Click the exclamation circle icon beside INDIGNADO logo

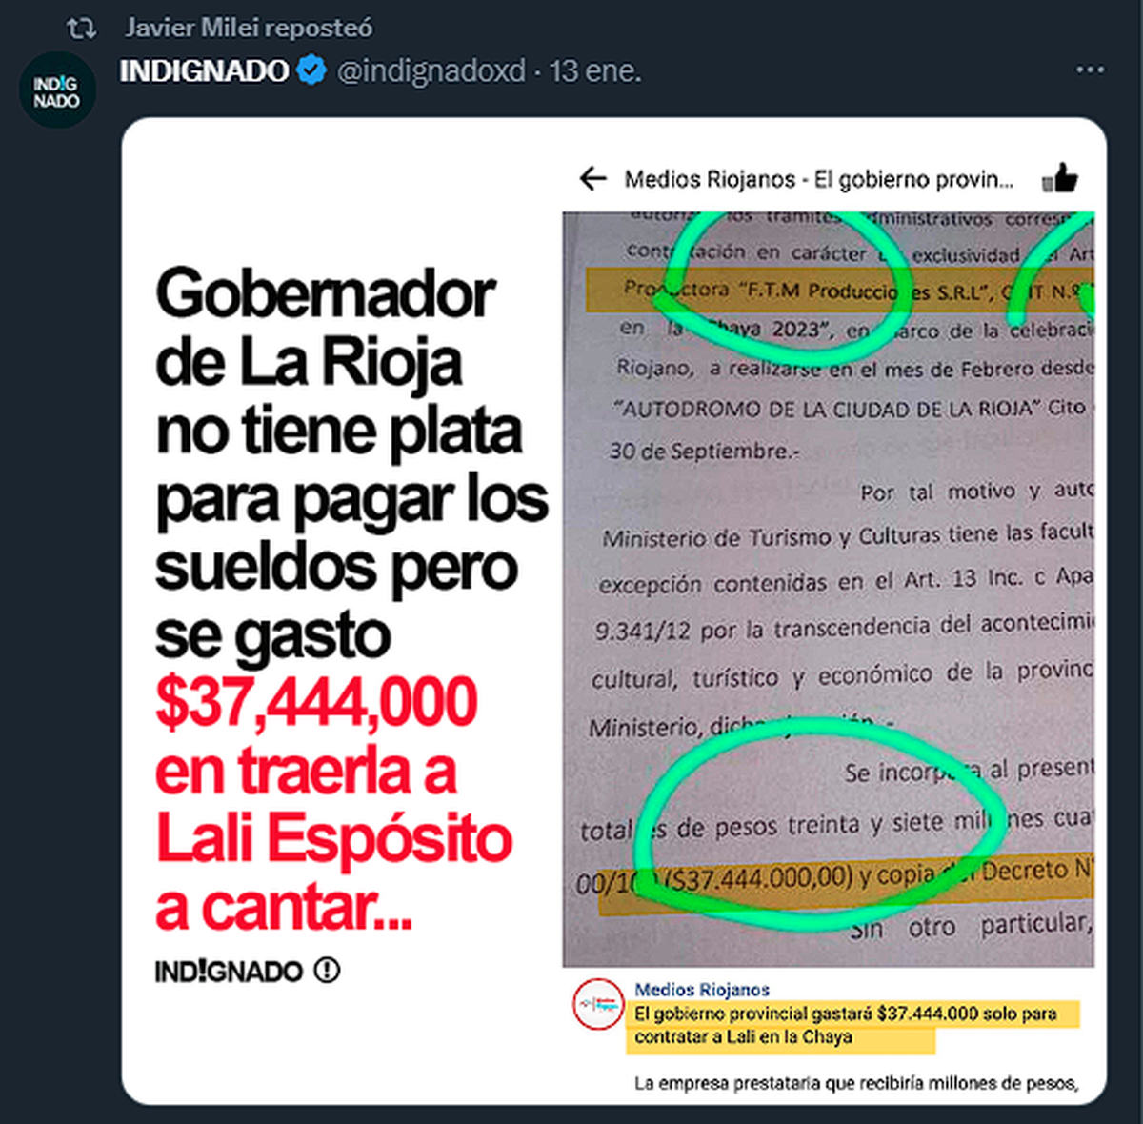(326, 971)
